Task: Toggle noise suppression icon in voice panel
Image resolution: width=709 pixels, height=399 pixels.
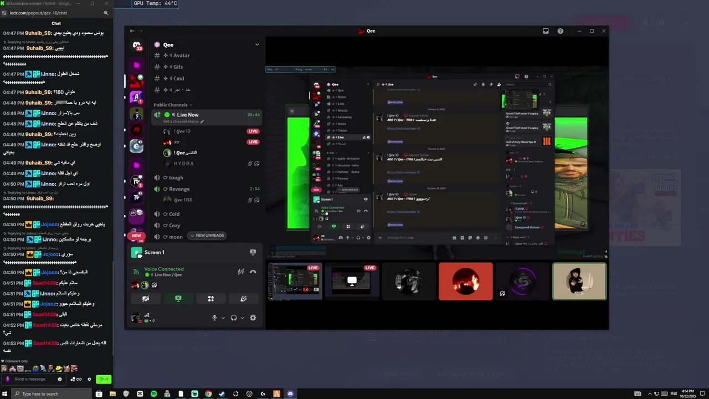Action: click(241, 272)
